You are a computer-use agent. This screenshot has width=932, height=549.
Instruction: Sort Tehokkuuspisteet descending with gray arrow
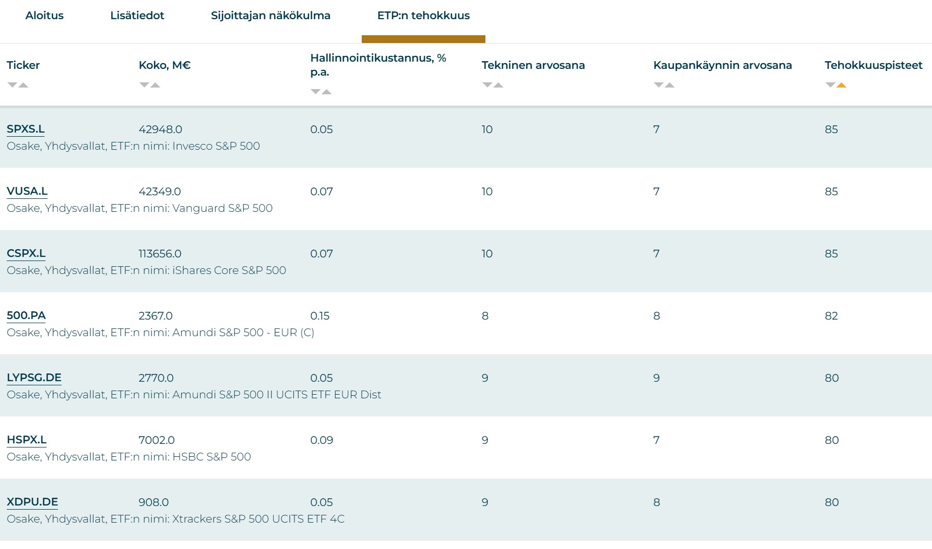coord(830,85)
